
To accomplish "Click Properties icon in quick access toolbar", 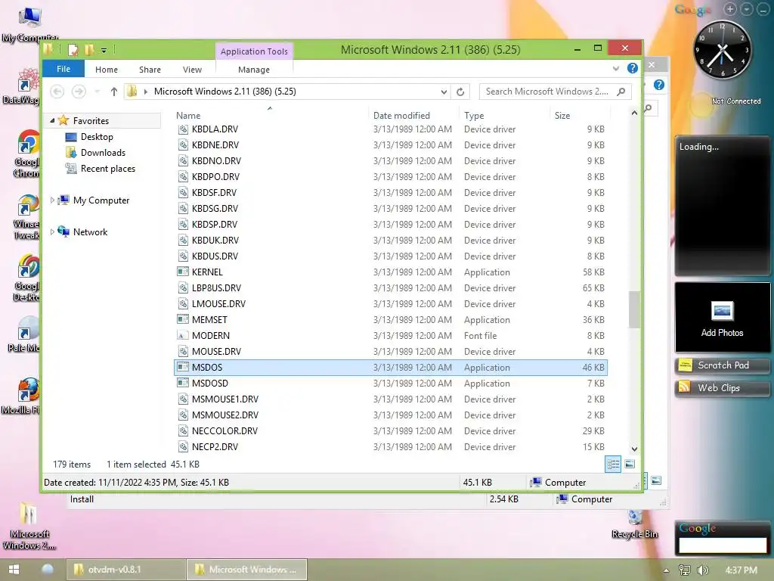I will point(73,49).
